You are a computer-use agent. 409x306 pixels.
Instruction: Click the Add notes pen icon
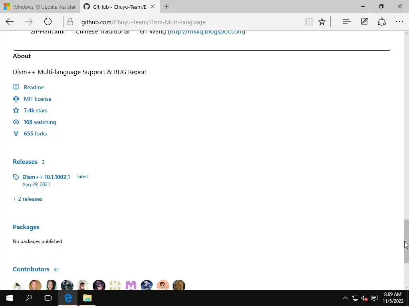point(364,22)
